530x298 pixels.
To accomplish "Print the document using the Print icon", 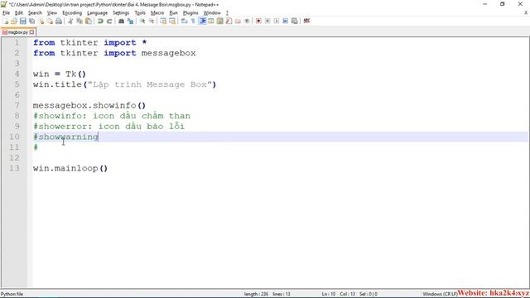I will (x=59, y=21).
